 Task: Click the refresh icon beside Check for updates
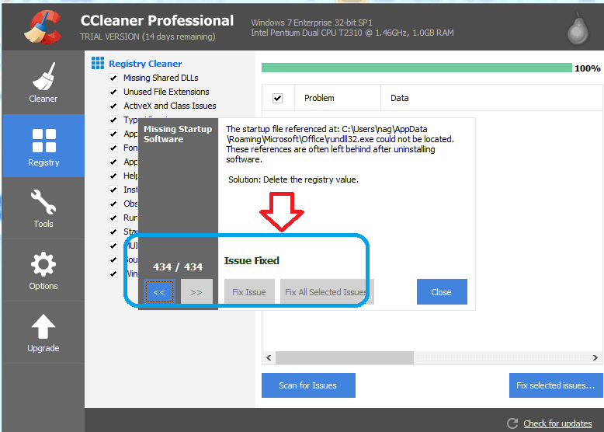pos(512,423)
